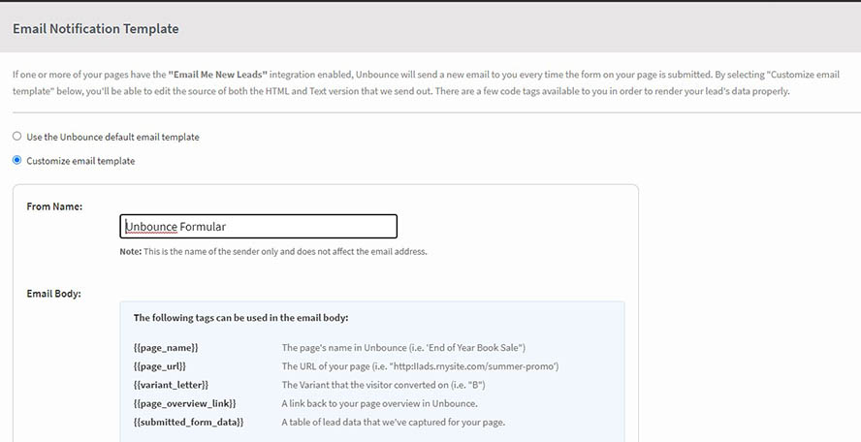Click the From Name label
Screen dimensions: 861x442
click(54, 206)
